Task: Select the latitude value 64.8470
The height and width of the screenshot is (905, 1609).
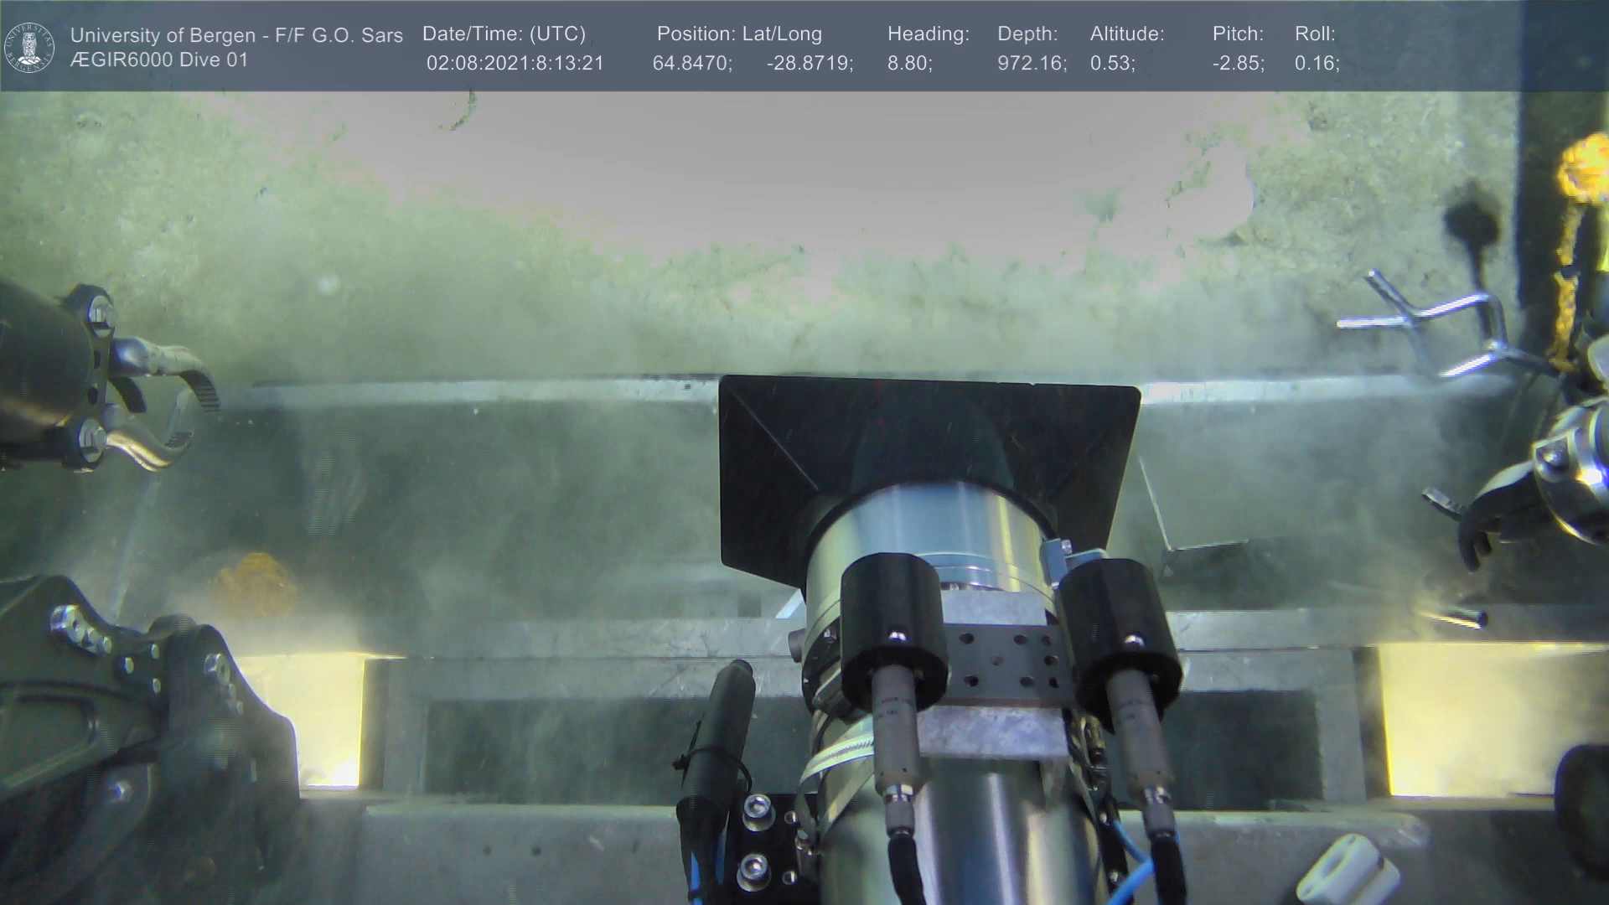Action: (691, 64)
